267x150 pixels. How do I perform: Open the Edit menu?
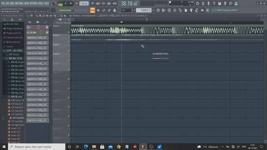click(8, 3)
